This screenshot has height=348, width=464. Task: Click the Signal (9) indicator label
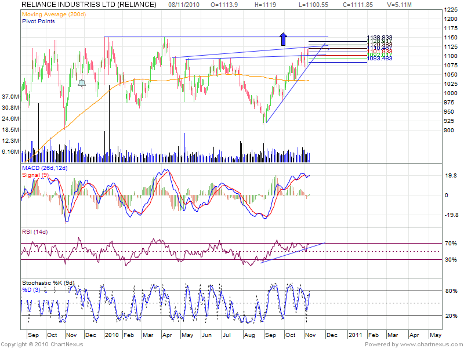pos(35,174)
